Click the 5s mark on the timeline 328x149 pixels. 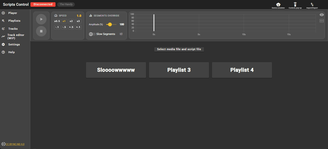(x=199, y=34)
